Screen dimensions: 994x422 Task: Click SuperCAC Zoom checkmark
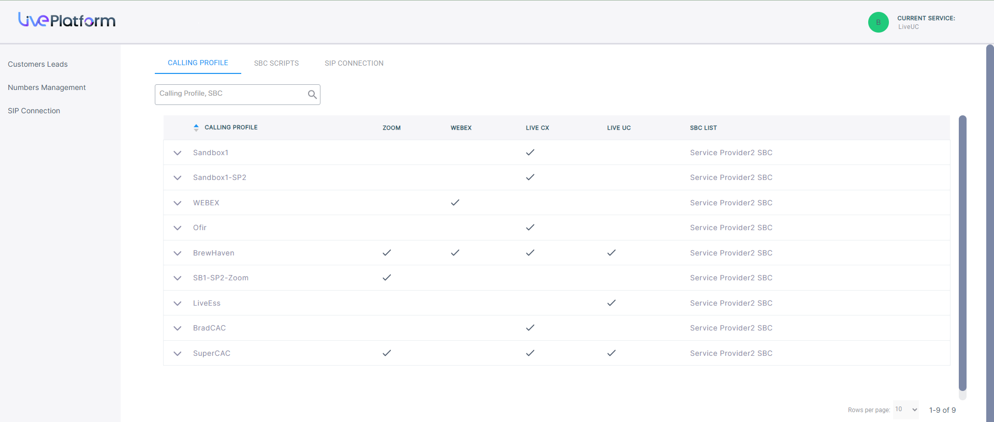click(387, 353)
